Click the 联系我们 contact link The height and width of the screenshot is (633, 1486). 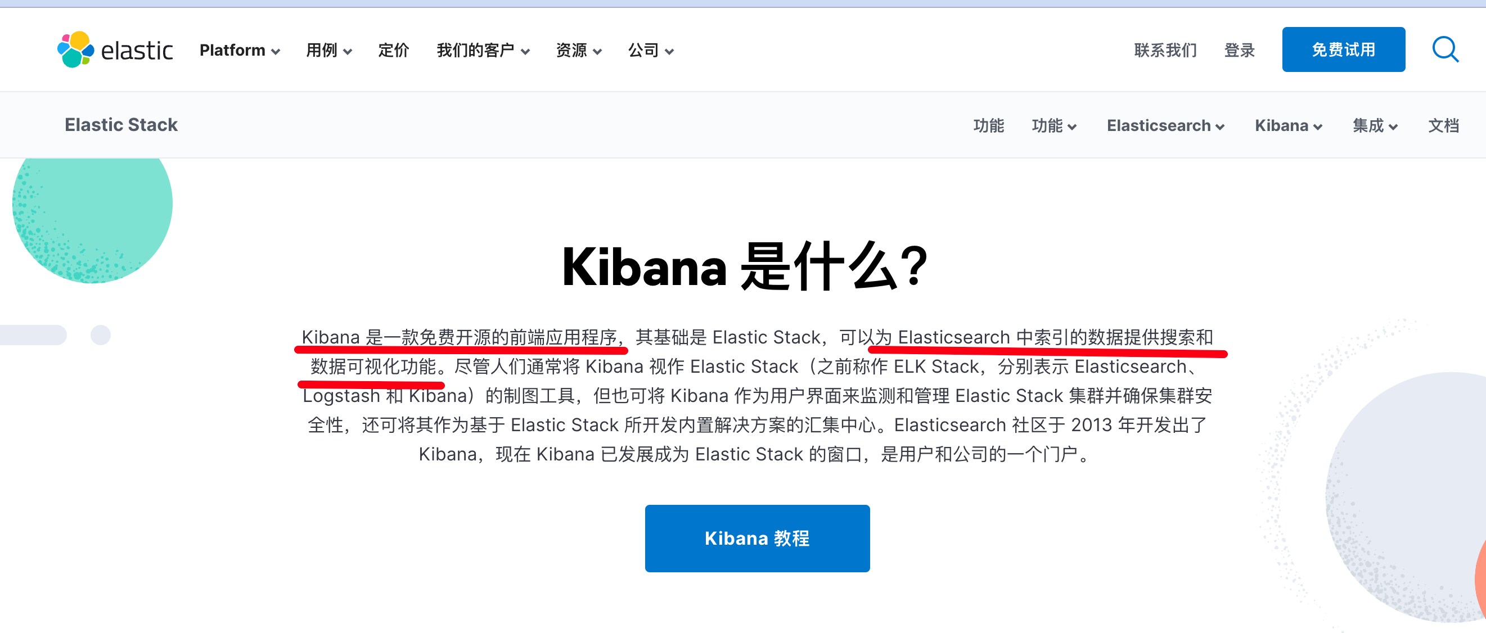pos(1165,51)
